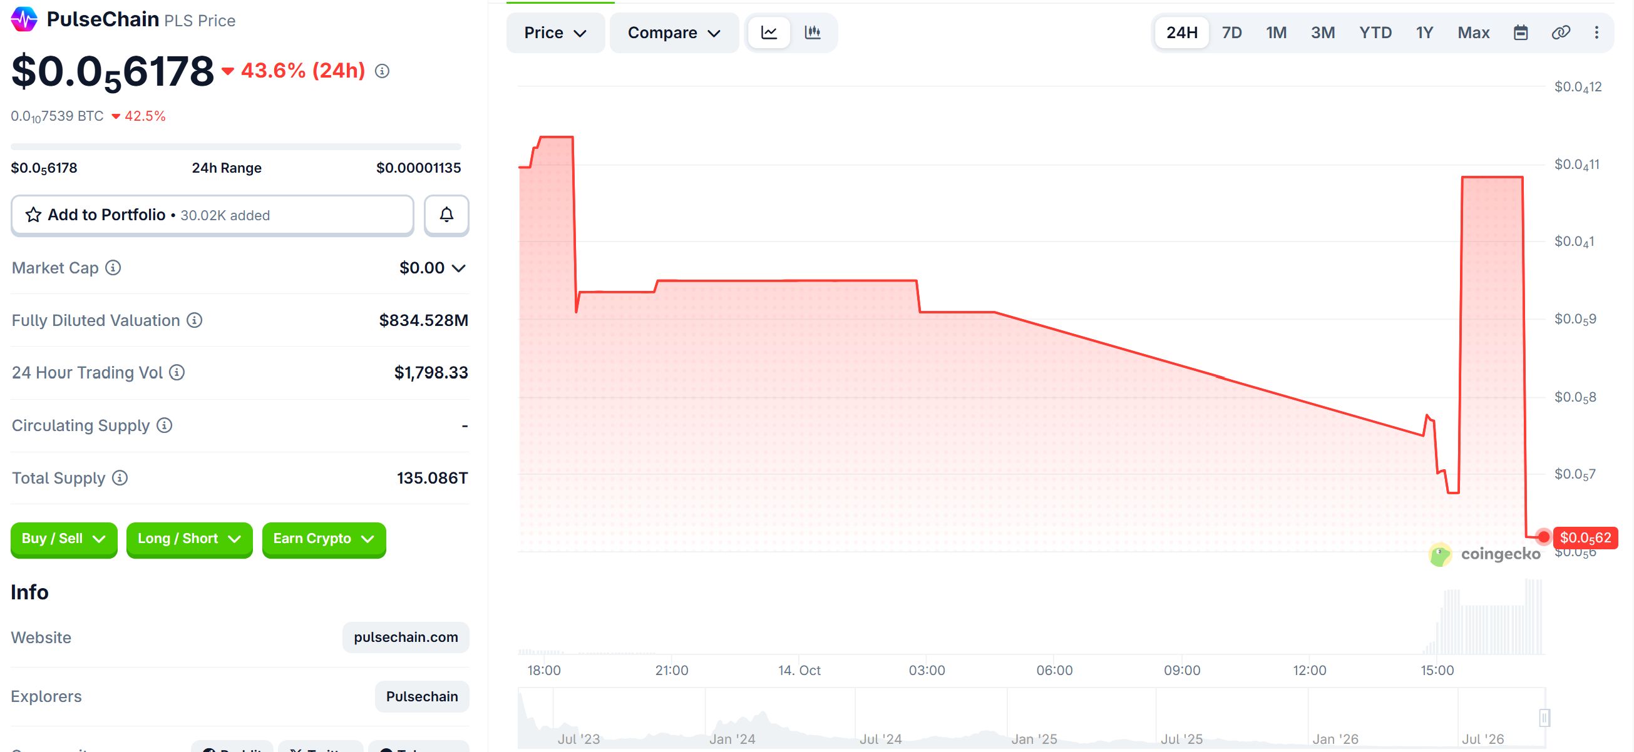Click the 24h Range progress bar
Viewport: 1634px width, 752px height.
click(x=236, y=147)
